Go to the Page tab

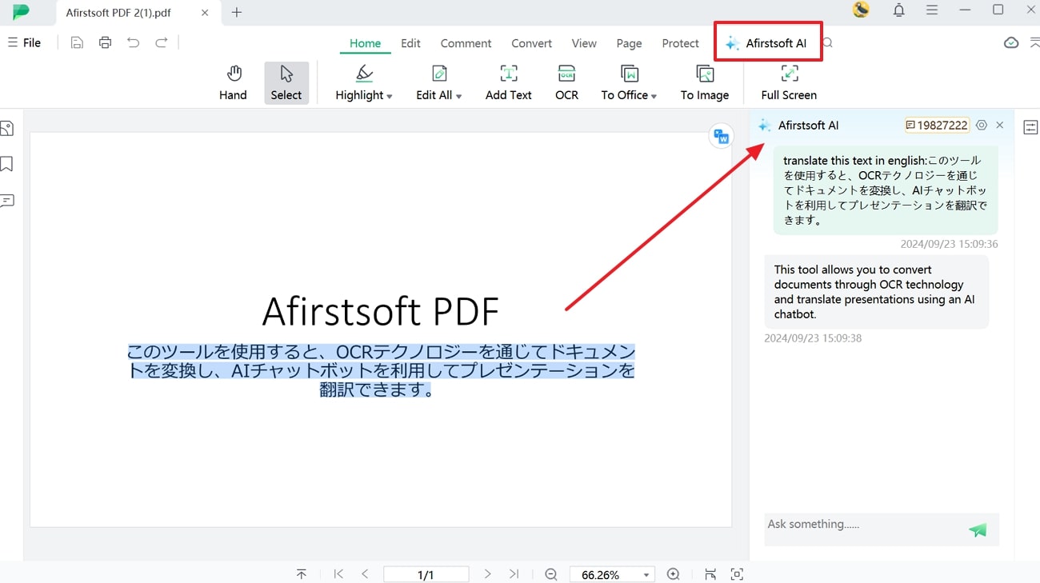coord(629,43)
